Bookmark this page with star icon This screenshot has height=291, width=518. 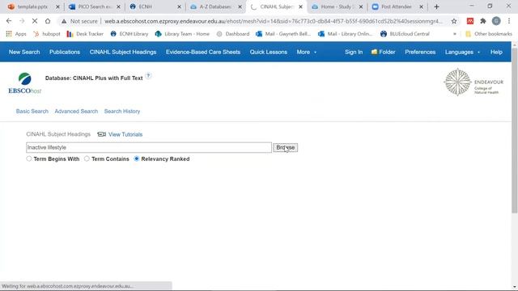click(454, 21)
